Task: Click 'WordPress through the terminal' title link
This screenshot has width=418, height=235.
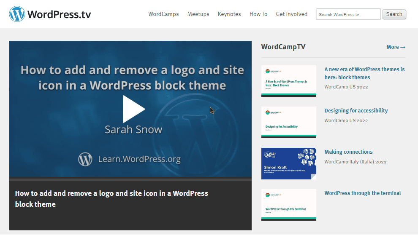Action: point(362,193)
